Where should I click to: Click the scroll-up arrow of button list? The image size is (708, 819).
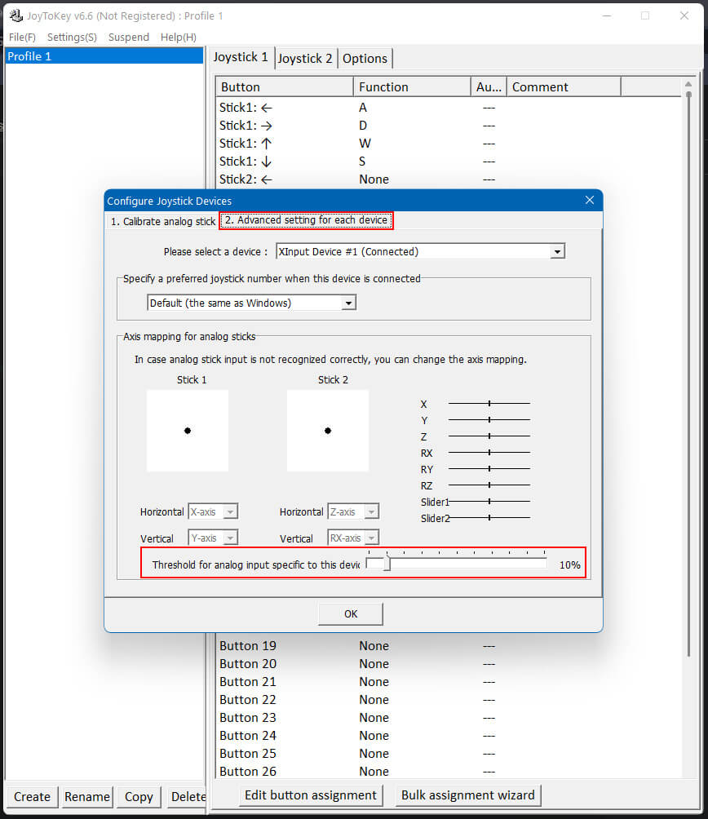(x=688, y=83)
